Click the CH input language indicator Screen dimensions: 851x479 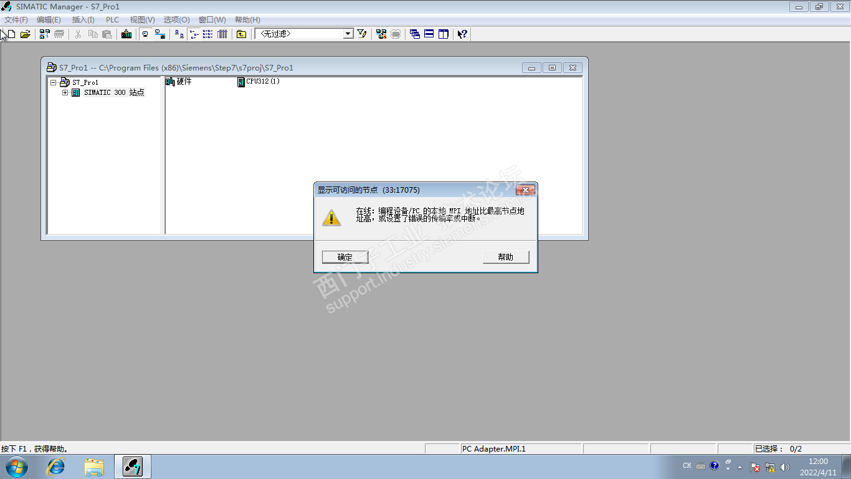point(687,466)
